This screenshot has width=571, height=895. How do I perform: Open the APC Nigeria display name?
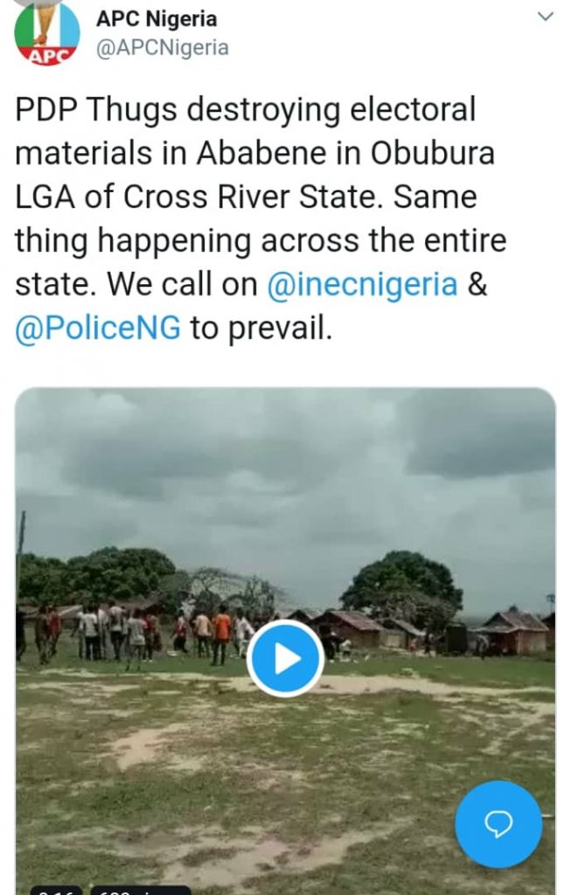click(156, 18)
